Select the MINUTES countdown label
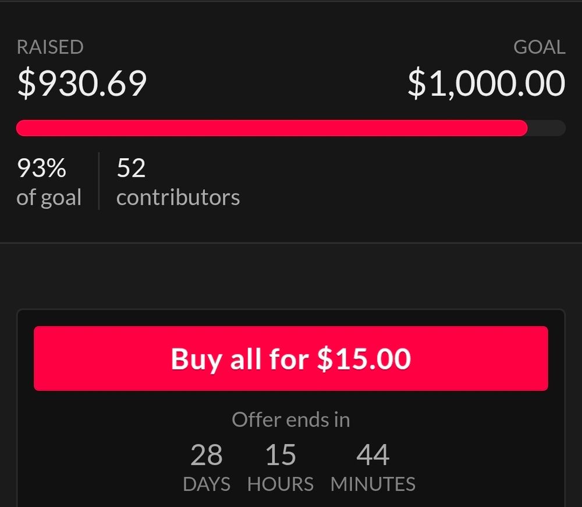 coord(373,484)
